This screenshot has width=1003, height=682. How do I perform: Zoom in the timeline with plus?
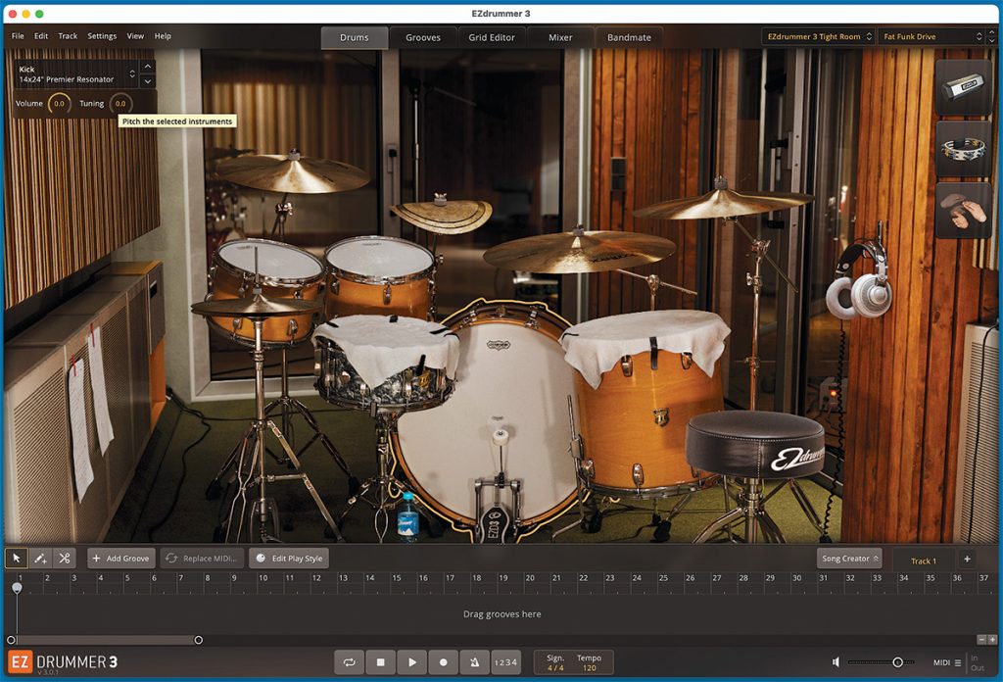pyautogui.click(x=992, y=640)
